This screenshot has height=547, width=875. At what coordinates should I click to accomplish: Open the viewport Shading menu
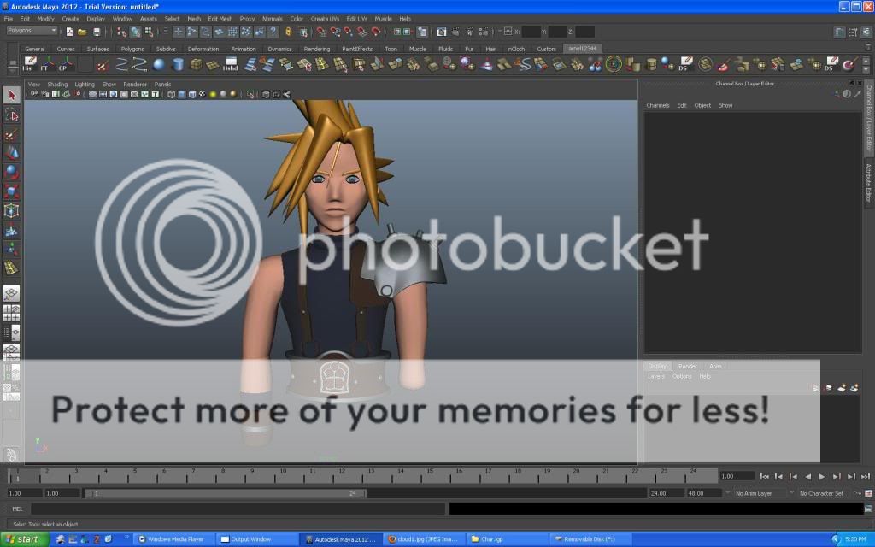57,85
